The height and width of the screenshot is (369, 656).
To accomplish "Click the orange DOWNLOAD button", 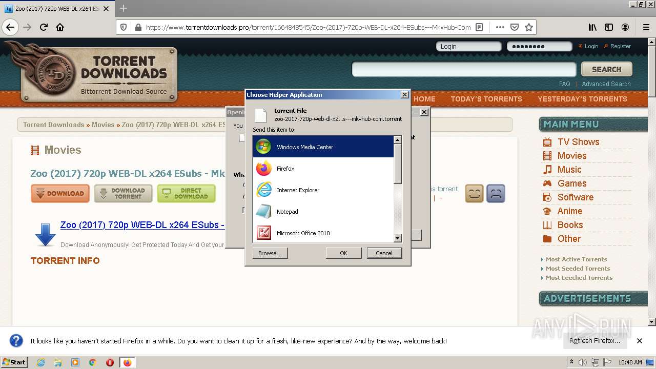I will tap(60, 194).
